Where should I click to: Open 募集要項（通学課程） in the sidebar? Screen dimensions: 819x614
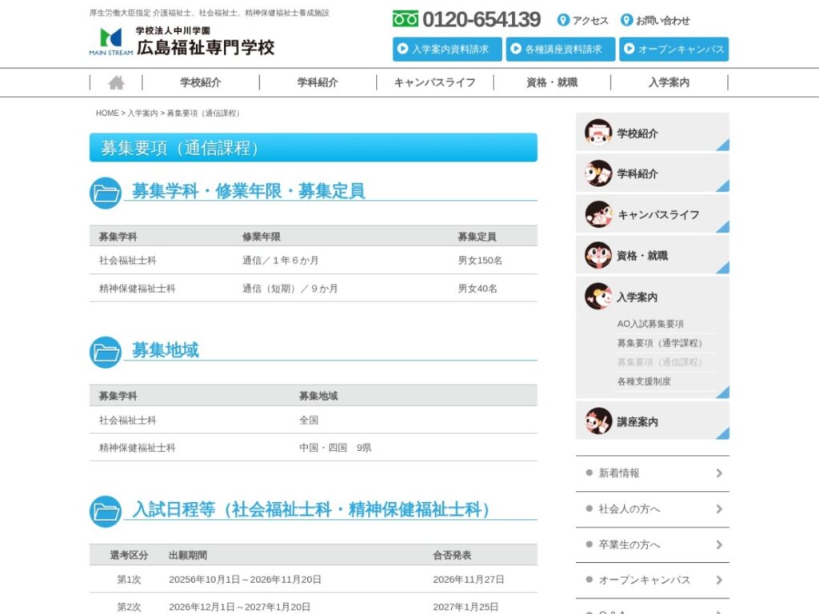[660, 343]
